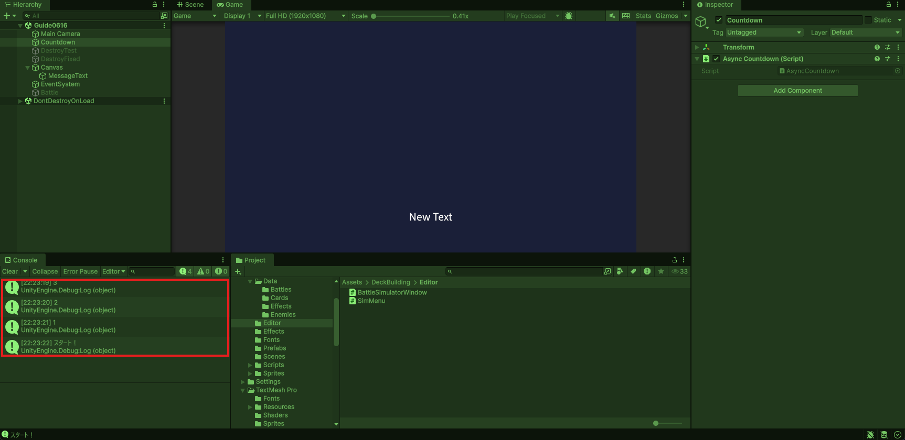Expand the Transform component foldout
Screen dimensions: 905x440
tap(697, 47)
